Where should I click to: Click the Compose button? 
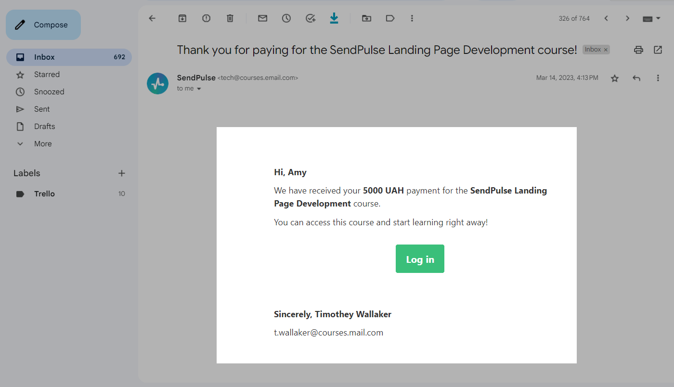click(43, 25)
